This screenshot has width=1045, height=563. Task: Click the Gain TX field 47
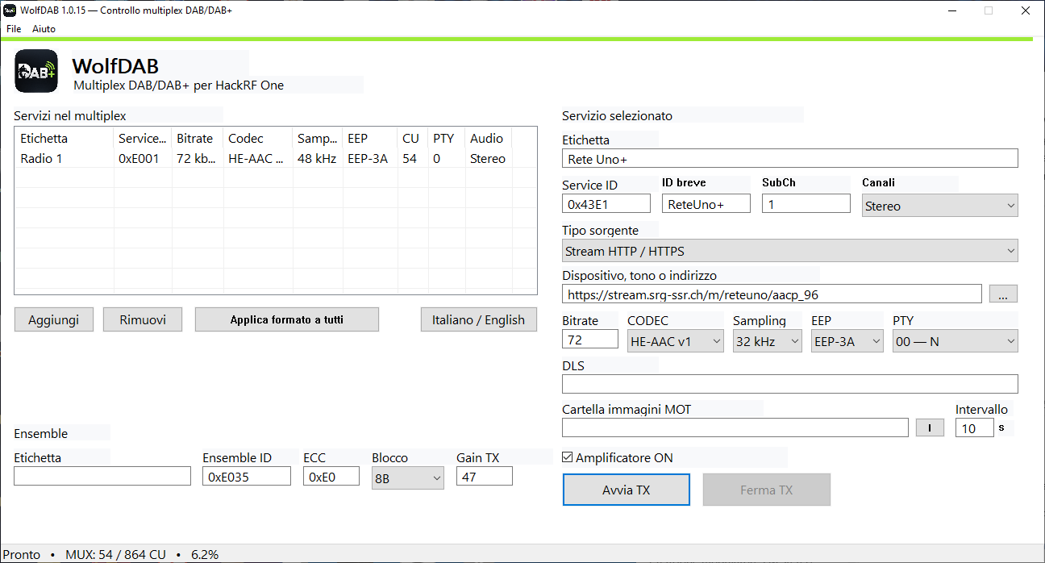485,476
